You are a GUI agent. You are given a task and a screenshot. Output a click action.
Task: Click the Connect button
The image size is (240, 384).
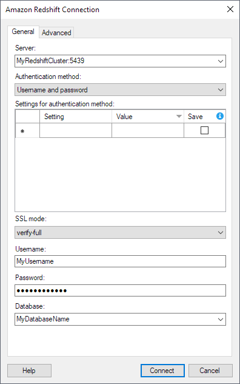(162, 371)
